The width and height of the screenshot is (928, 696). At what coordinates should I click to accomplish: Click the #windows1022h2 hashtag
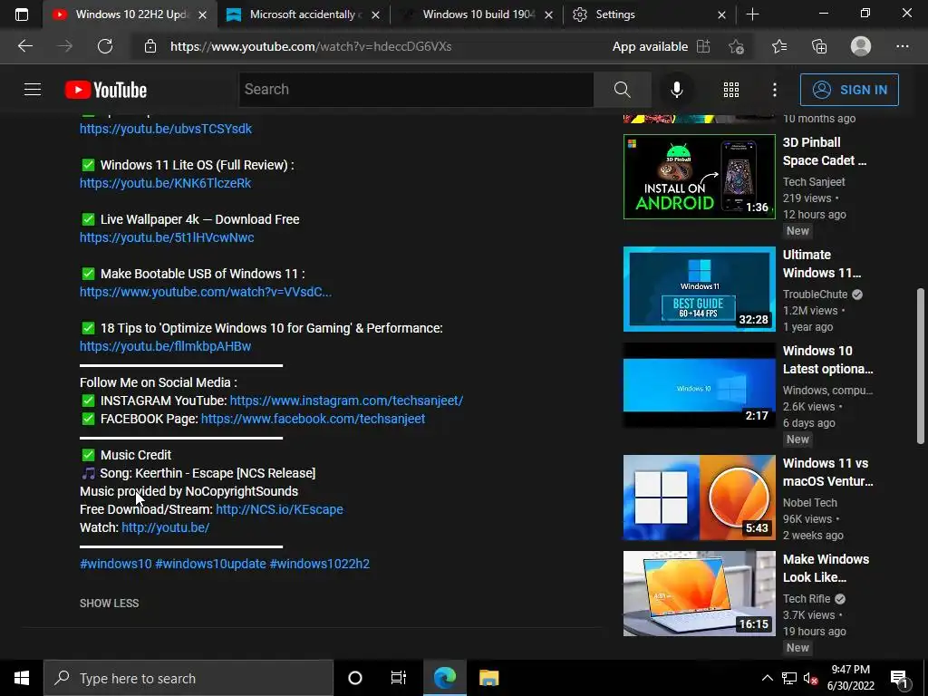point(320,564)
